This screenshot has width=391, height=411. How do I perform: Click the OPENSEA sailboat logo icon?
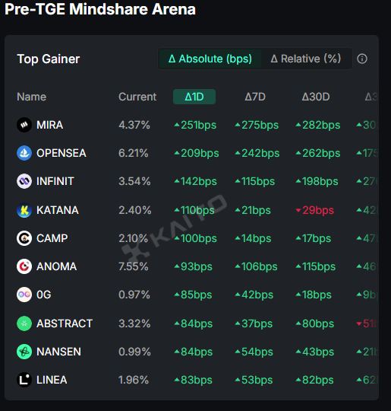point(24,153)
